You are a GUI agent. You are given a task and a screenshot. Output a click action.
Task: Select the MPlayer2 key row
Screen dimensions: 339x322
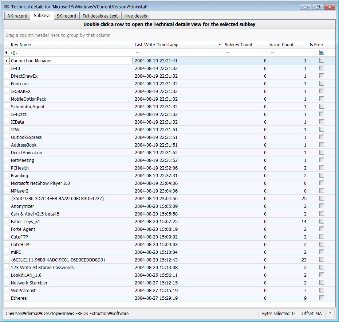[x=169, y=191]
